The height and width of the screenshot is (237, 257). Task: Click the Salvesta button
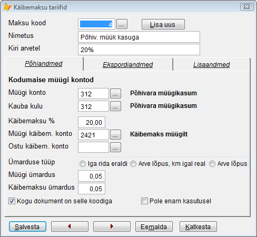[27, 226]
